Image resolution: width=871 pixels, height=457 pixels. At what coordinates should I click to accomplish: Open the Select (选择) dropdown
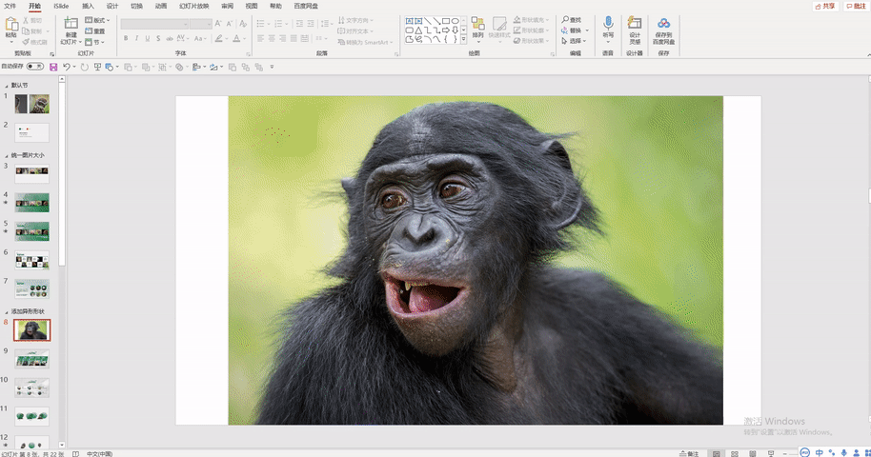pyautogui.click(x=575, y=41)
